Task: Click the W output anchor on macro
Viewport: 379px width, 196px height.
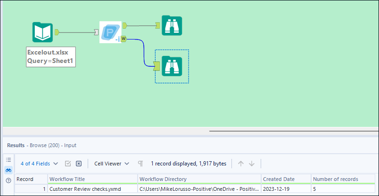Action: [x=124, y=39]
